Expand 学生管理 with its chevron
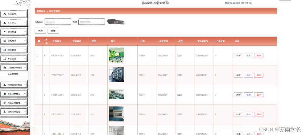The height and width of the screenshot is (135, 306). pos(25,59)
